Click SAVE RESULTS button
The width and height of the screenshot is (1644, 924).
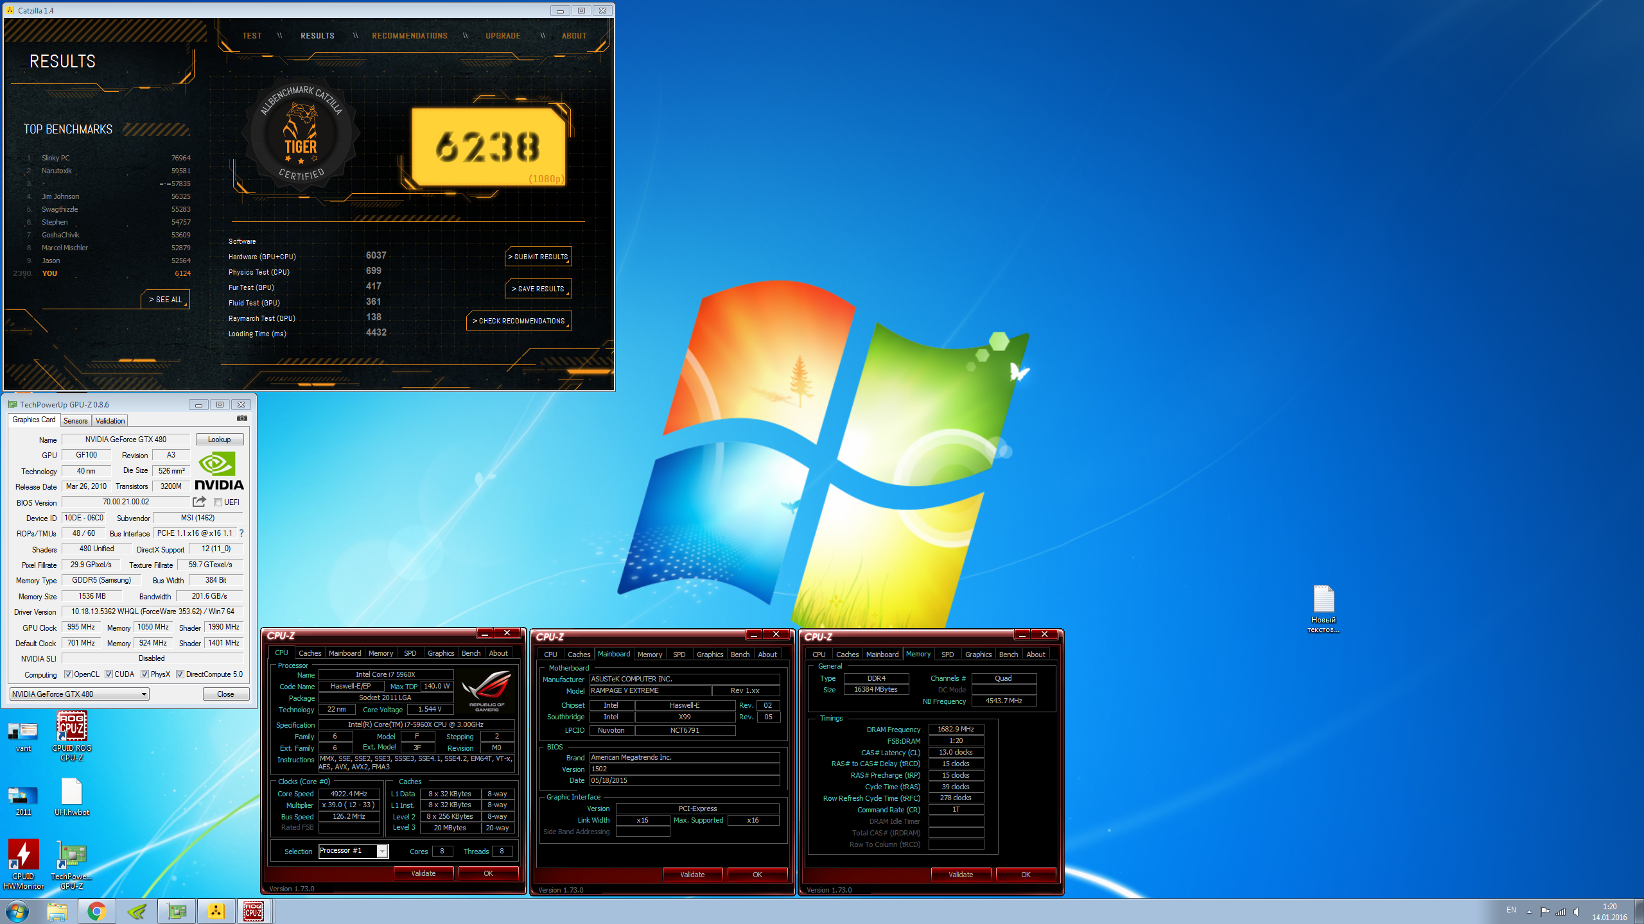click(538, 289)
